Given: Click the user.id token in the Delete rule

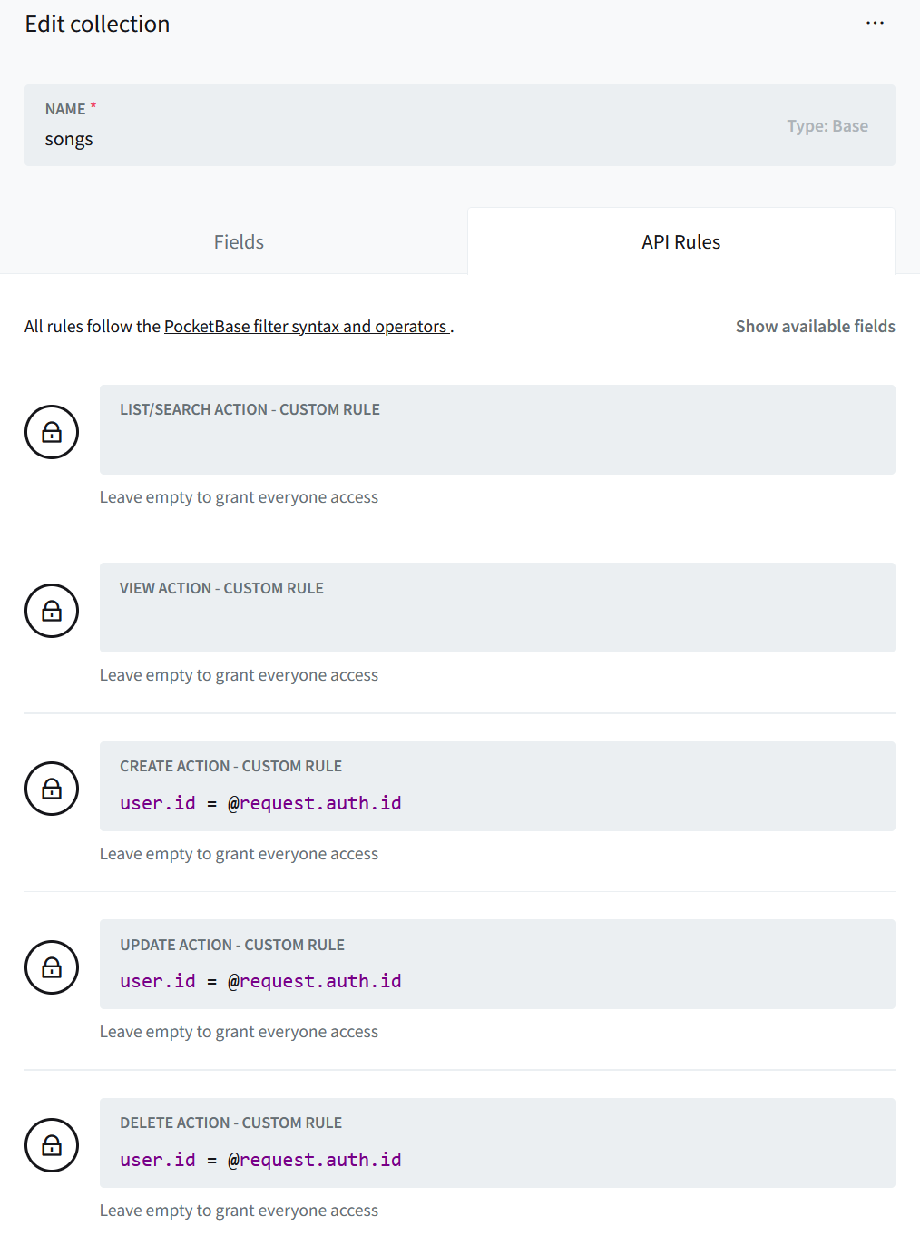Looking at the screenshot, I should 158,1159.
